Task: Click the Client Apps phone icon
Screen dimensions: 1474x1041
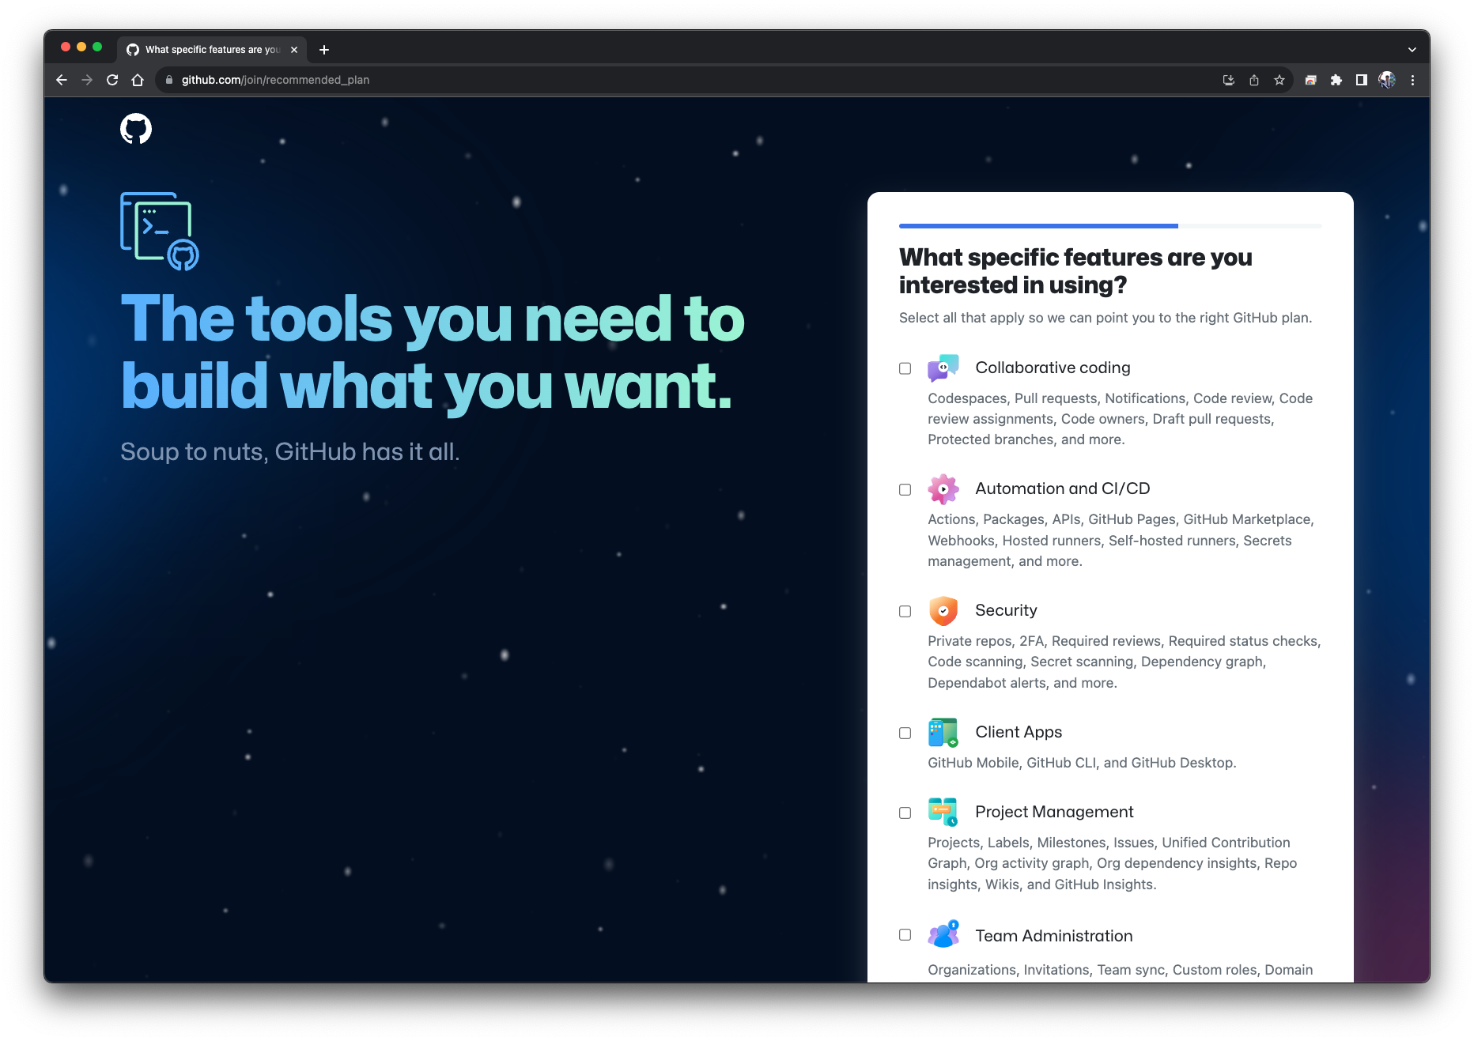Action: click(943, 733)
